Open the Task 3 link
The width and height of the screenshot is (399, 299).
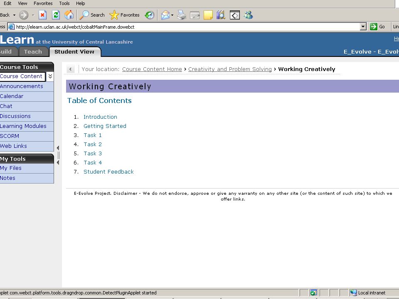(93, 154)
